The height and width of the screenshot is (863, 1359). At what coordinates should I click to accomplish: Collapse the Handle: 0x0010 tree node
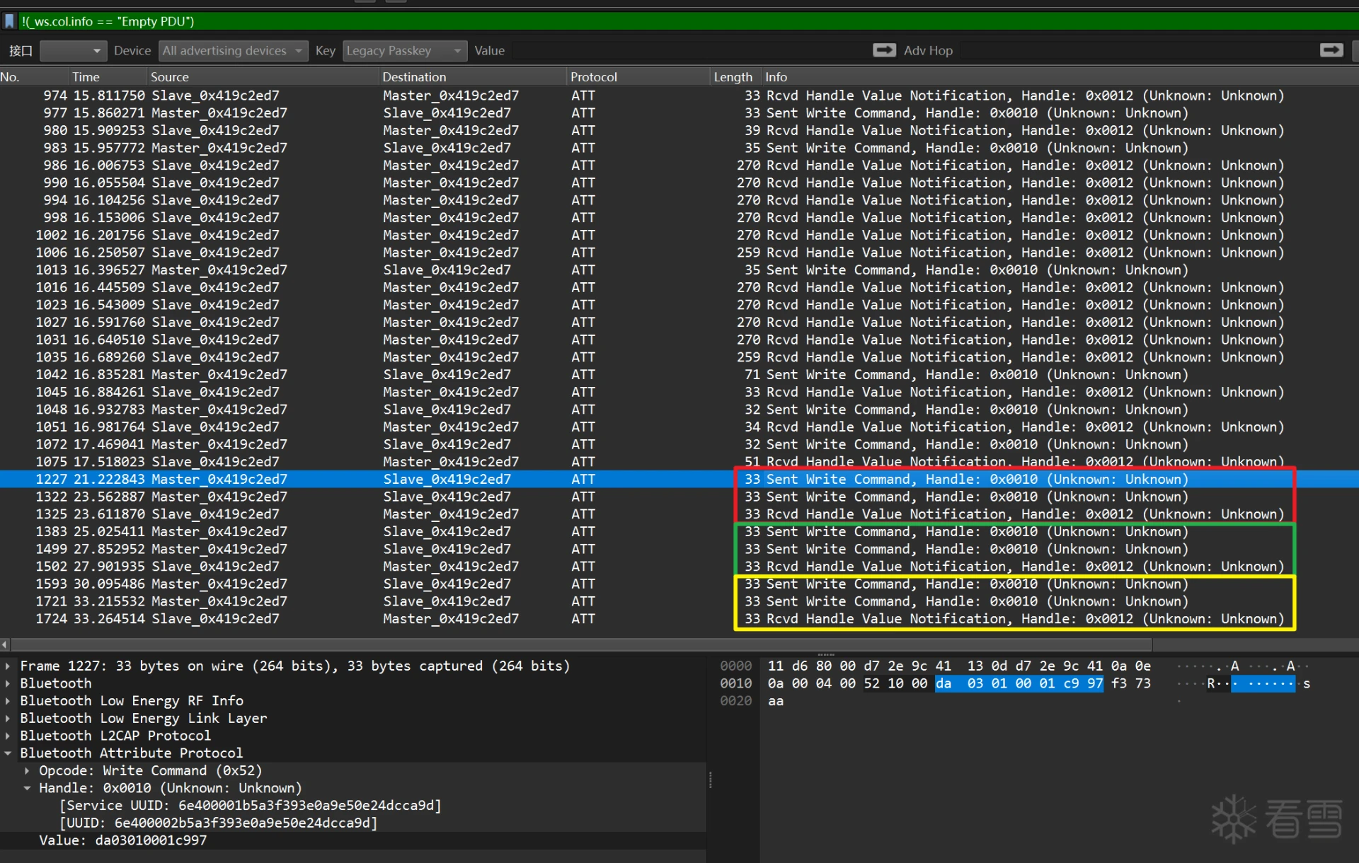[27, 788]
